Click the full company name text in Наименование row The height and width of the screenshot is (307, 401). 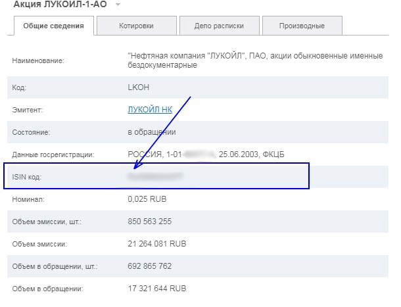(x=255, y=60)
